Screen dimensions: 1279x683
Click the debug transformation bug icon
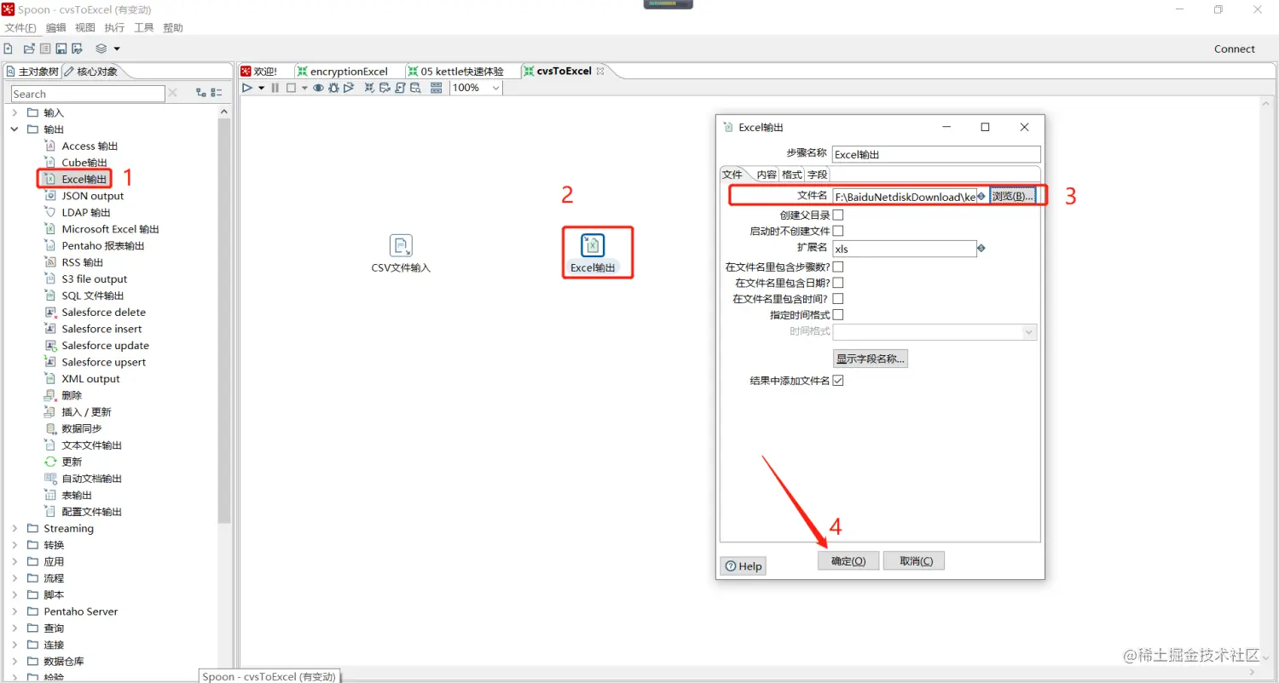click(x=333, y=88)
